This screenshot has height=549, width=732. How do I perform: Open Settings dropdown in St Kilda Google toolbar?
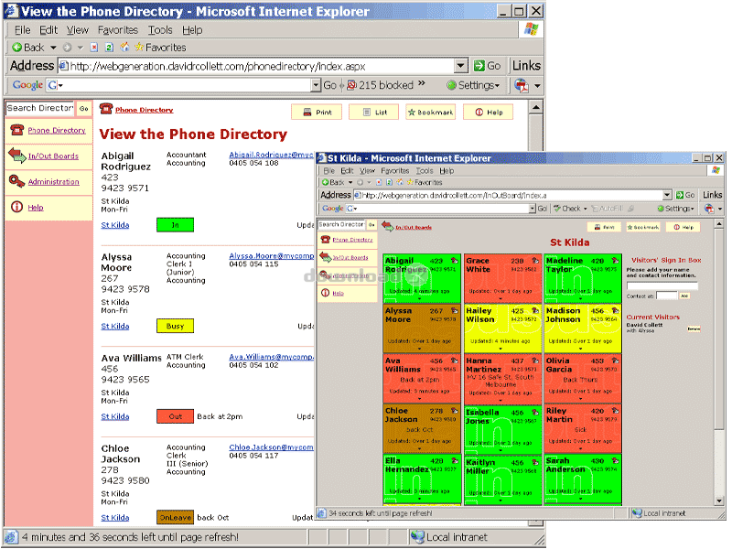point(676,209)
